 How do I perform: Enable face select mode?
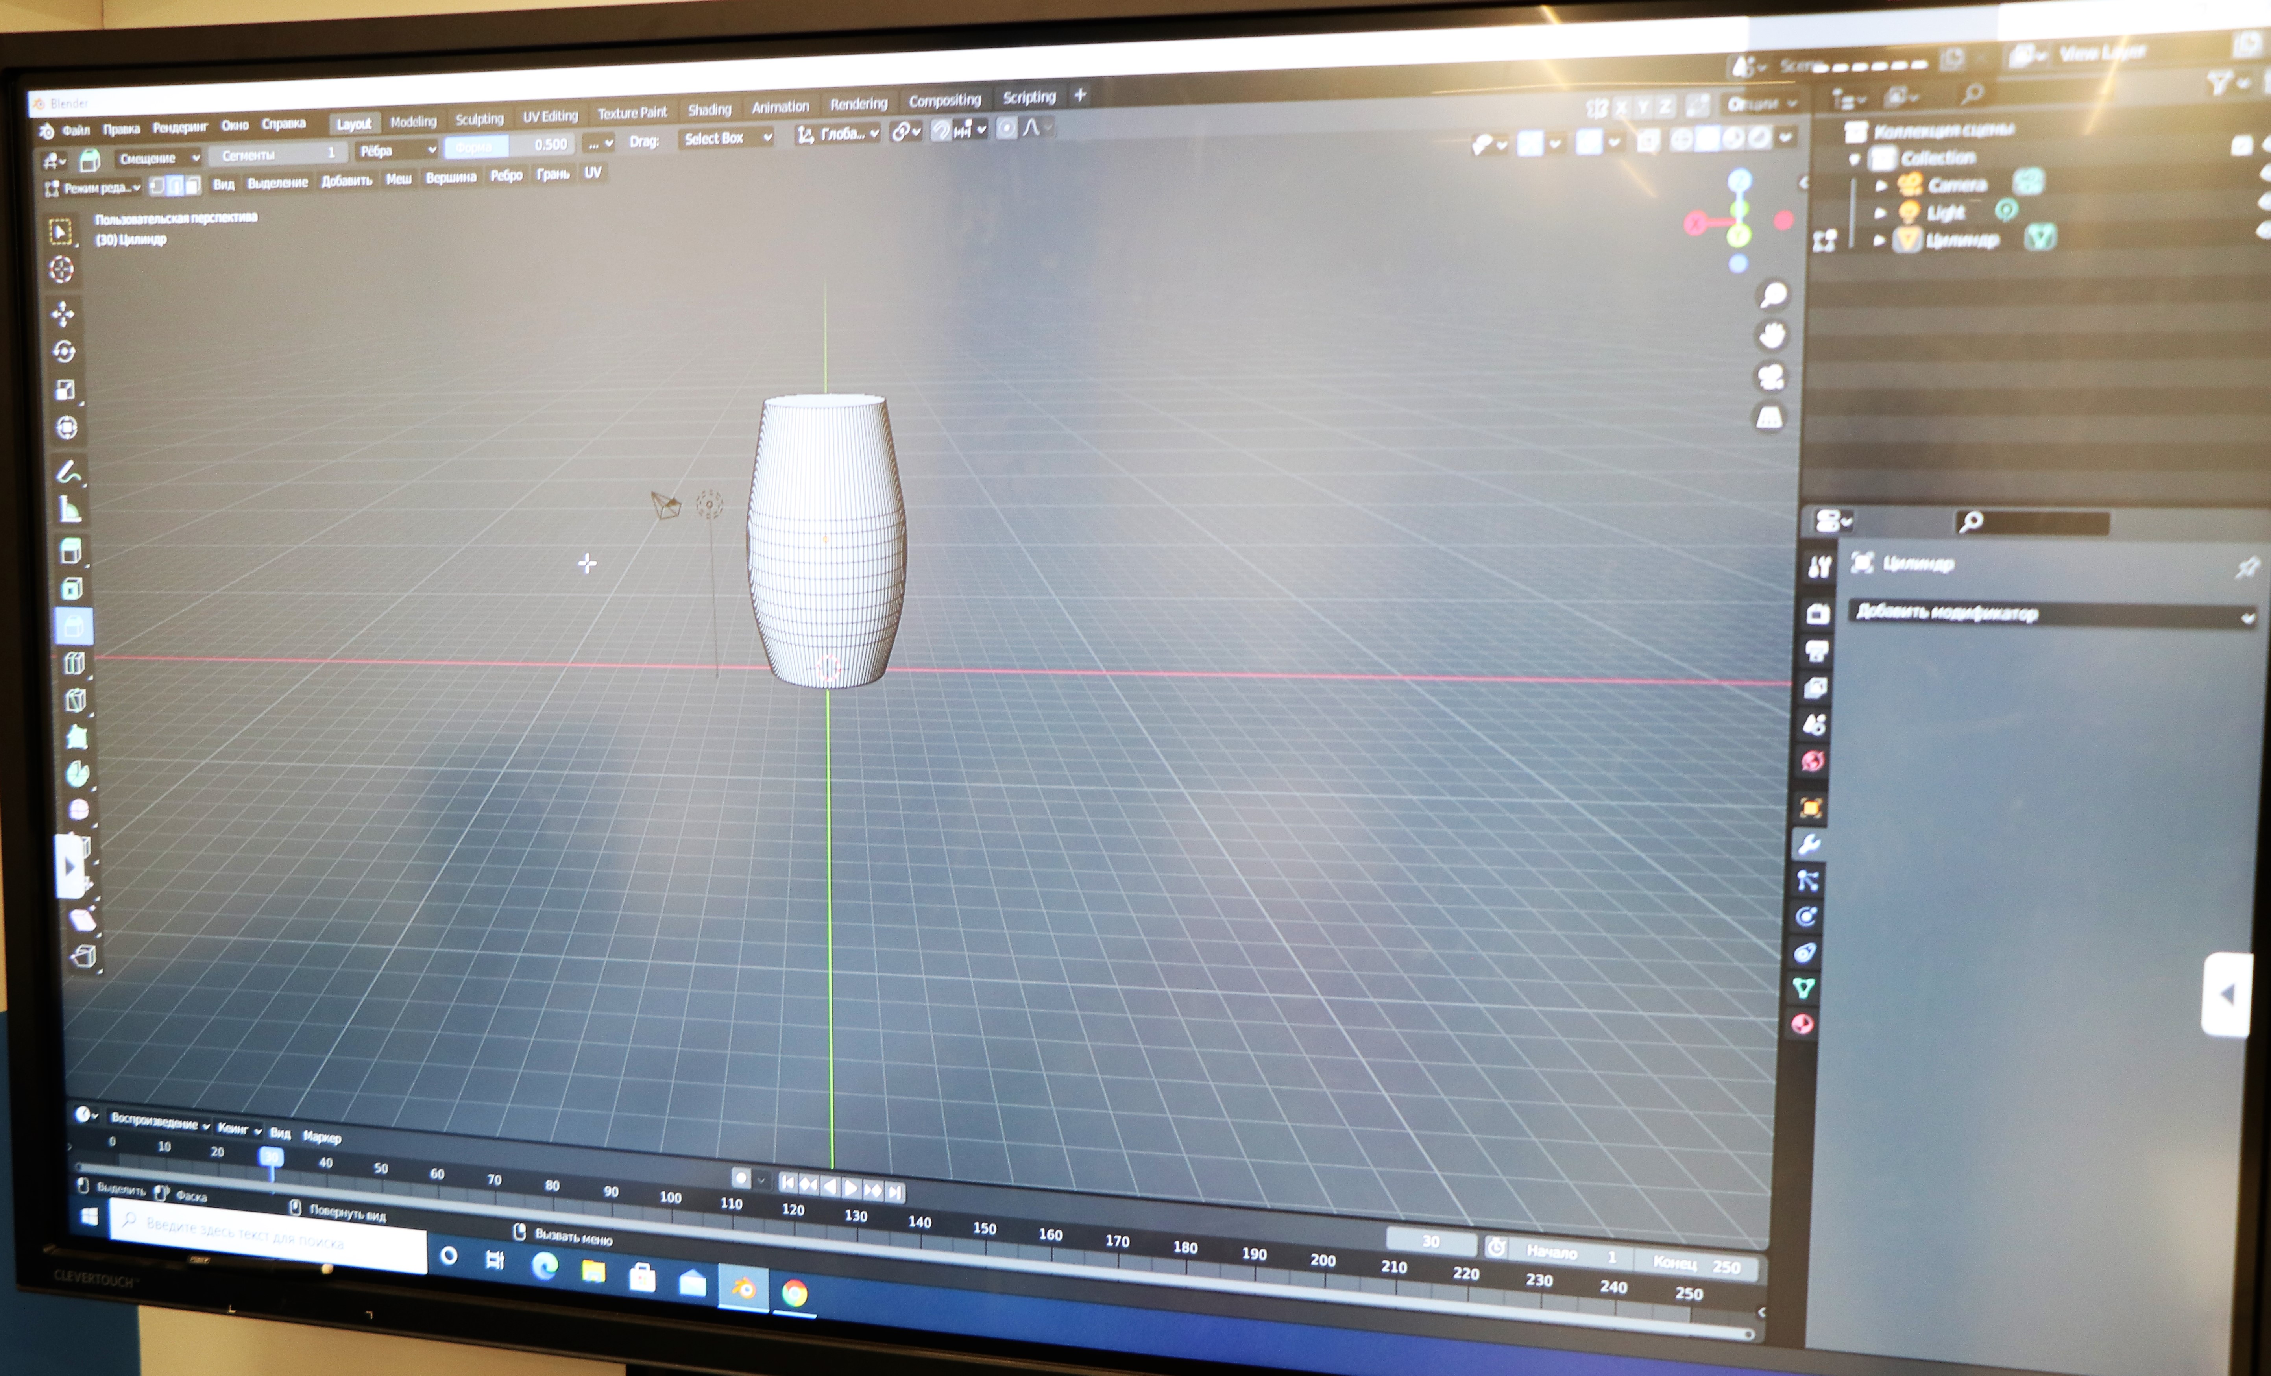[193, 185]
